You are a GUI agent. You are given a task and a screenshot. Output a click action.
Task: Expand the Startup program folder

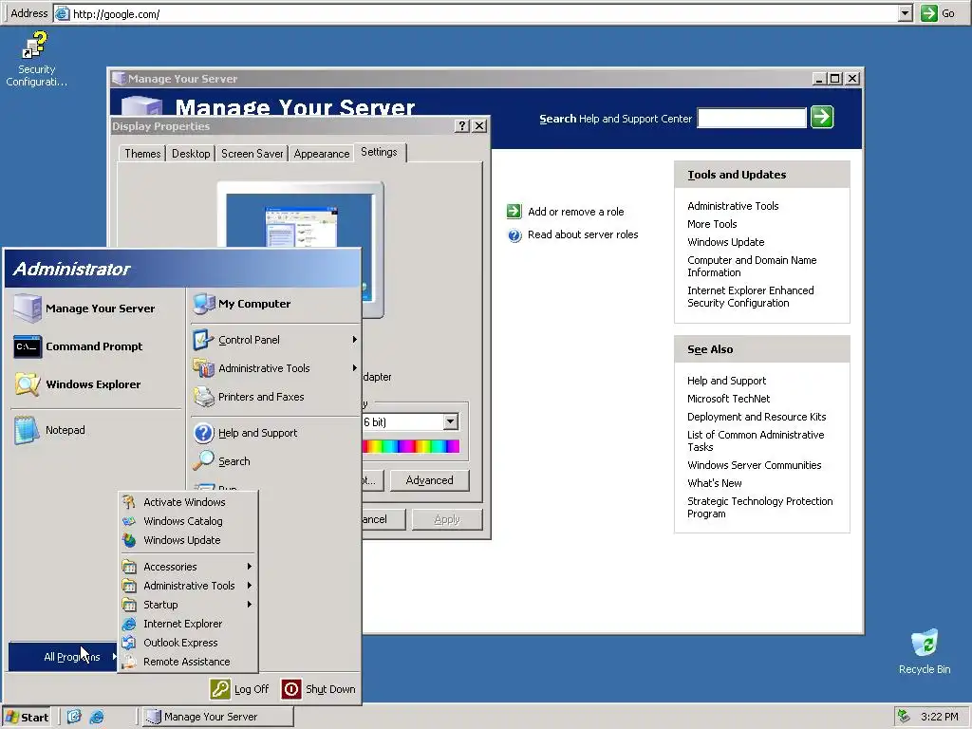[188, 605]
